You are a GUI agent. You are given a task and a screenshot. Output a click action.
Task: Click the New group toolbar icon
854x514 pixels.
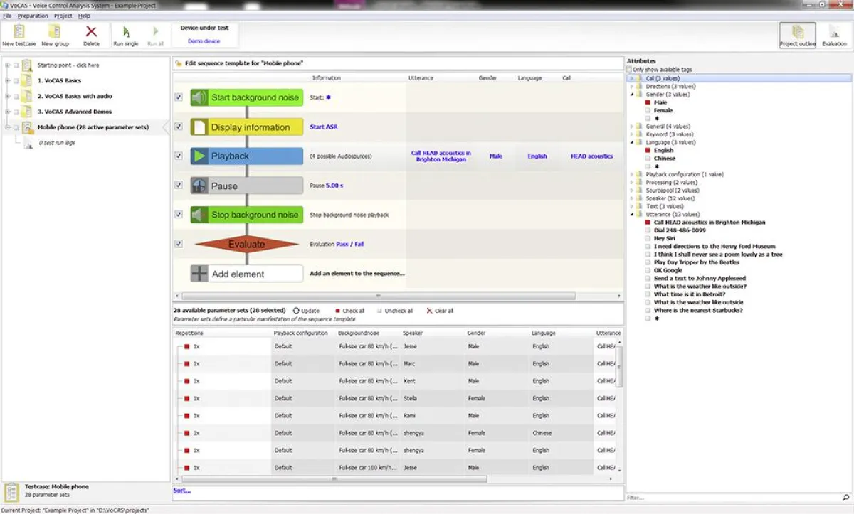pyautogui.click(x=56, y=36)
